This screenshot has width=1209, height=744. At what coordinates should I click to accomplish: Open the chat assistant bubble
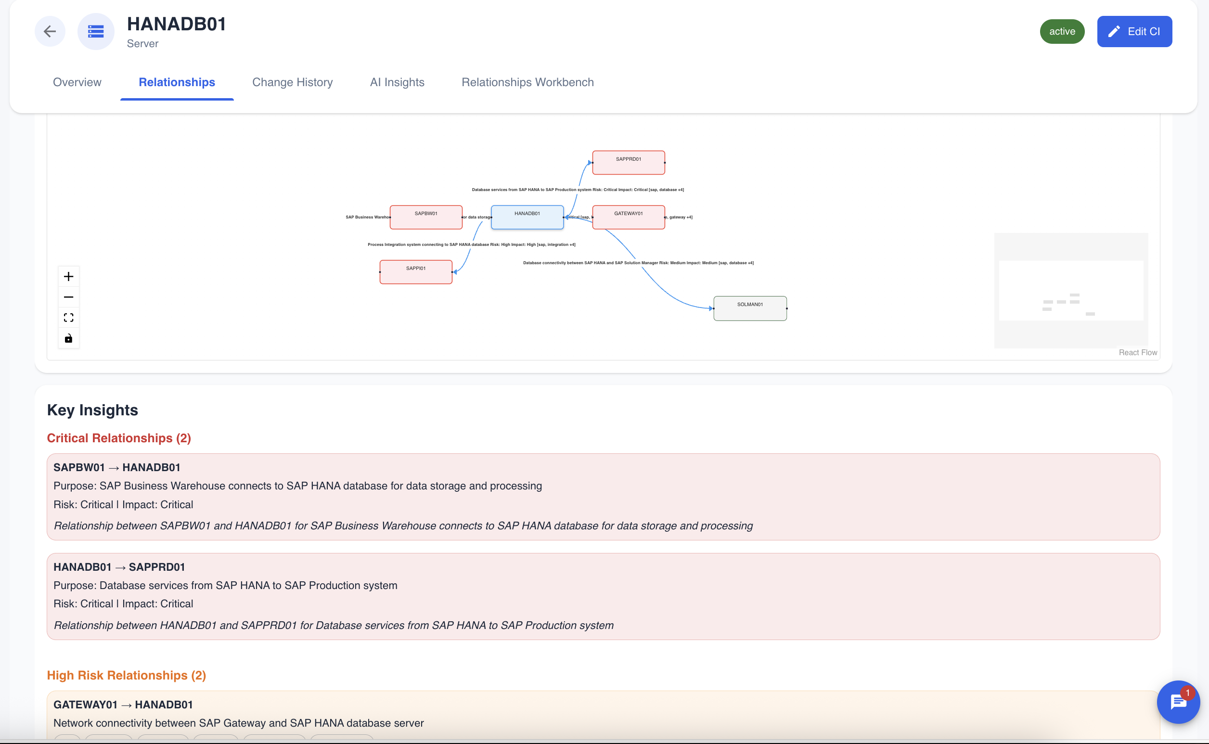(x=1178, y=702)
